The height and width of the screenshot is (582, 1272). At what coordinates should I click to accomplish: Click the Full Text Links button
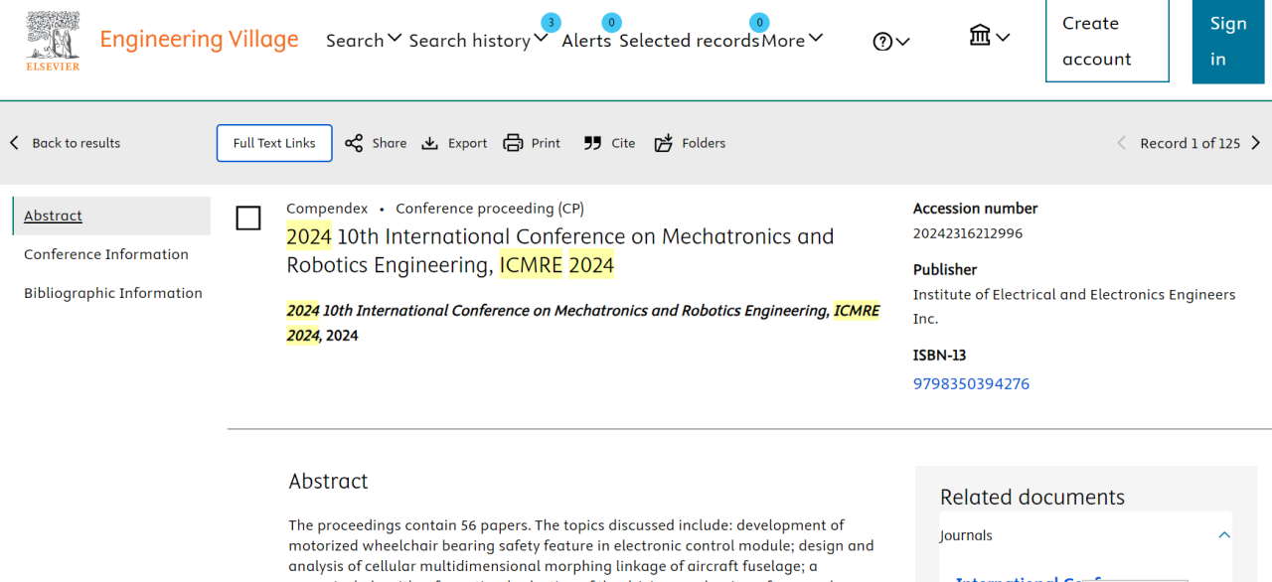coord(274,143)
